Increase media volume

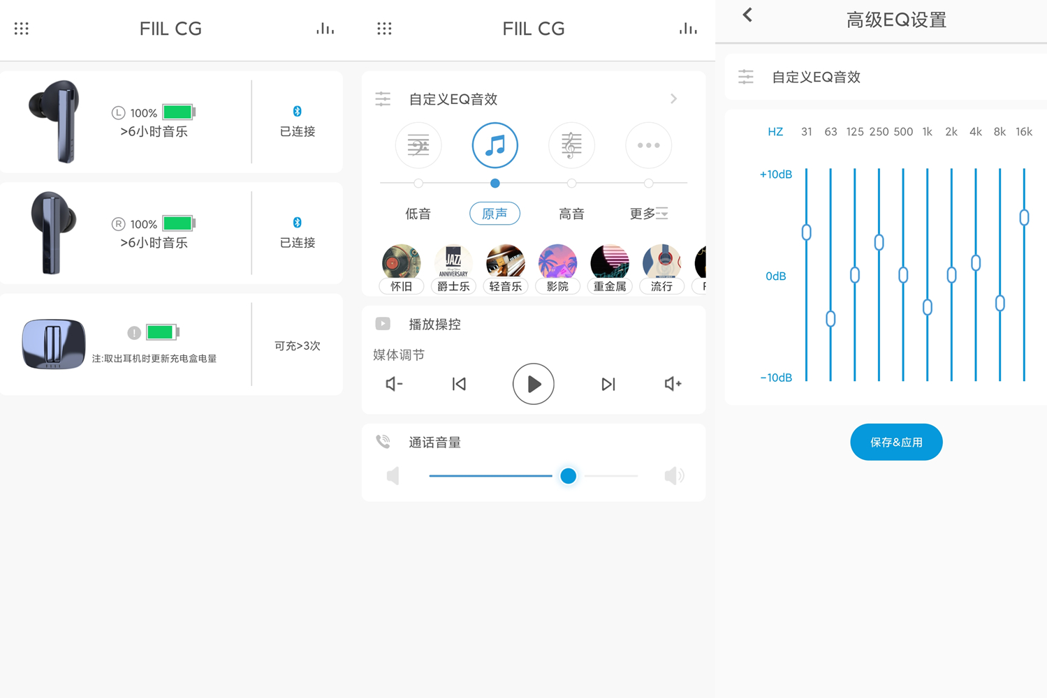click(673, 384)
